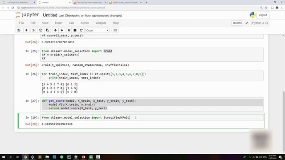Click the Out[29] value 0.3925925925925926

(57, 124)
